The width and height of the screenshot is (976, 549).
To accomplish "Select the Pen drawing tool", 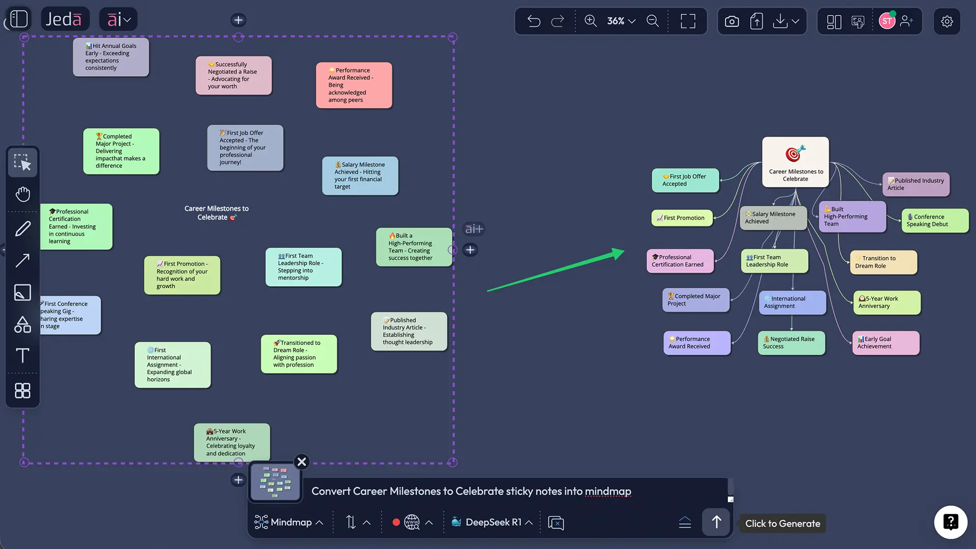I will point(22,228).
